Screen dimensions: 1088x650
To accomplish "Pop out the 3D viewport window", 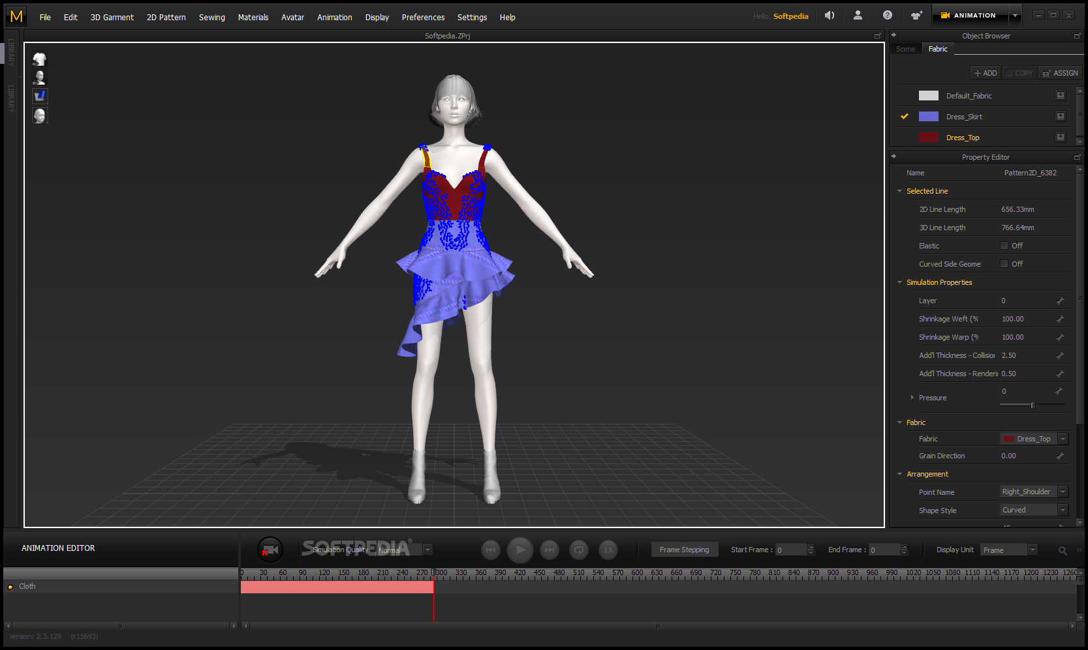I will 878,36.
